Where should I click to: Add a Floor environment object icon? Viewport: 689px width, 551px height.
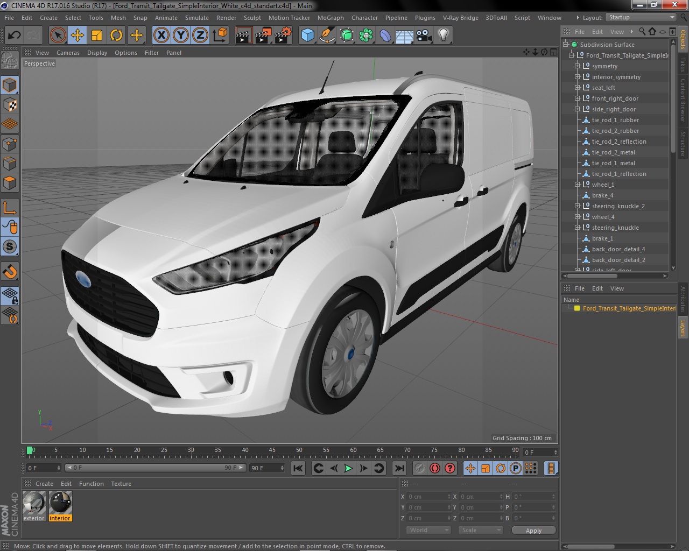405,36
